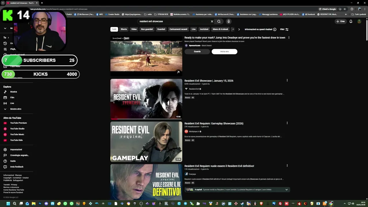
Task: Expand Mostra altro in the sidebar
Action: click(16, 109)
